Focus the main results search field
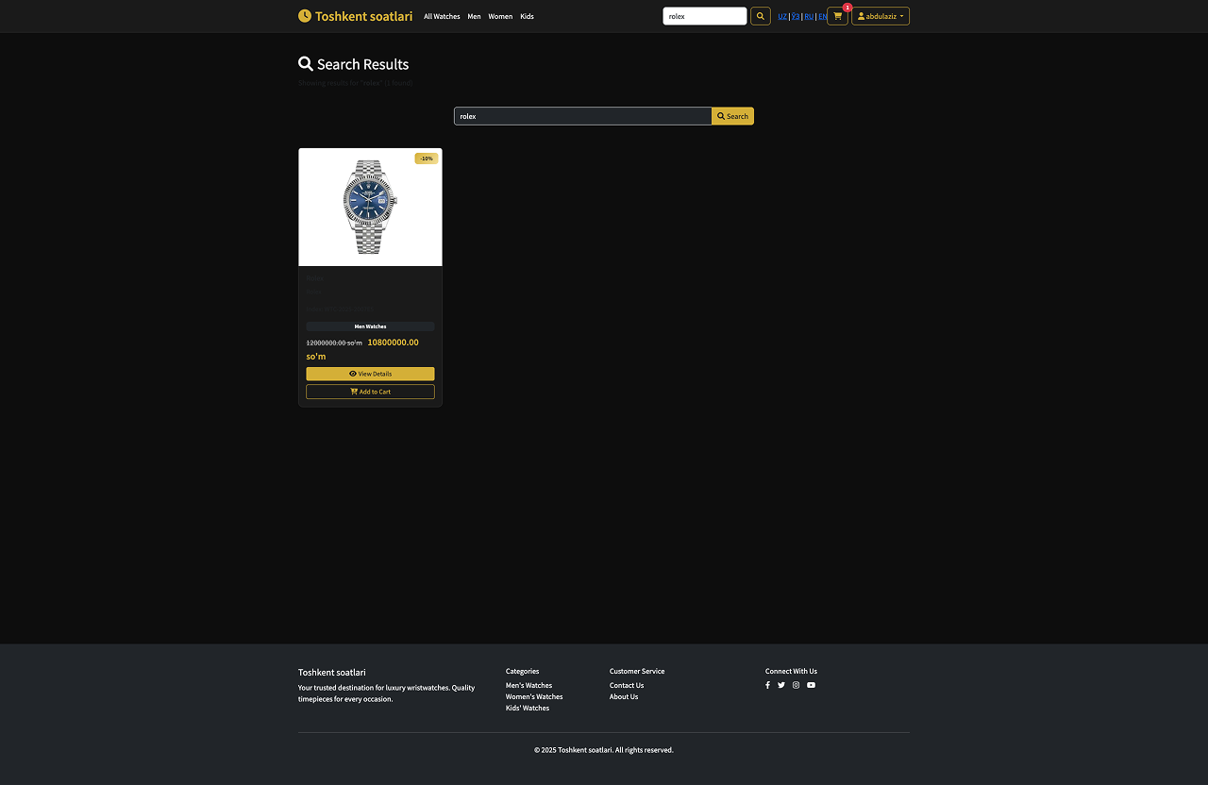The image size is (1208, 785). 582,116
